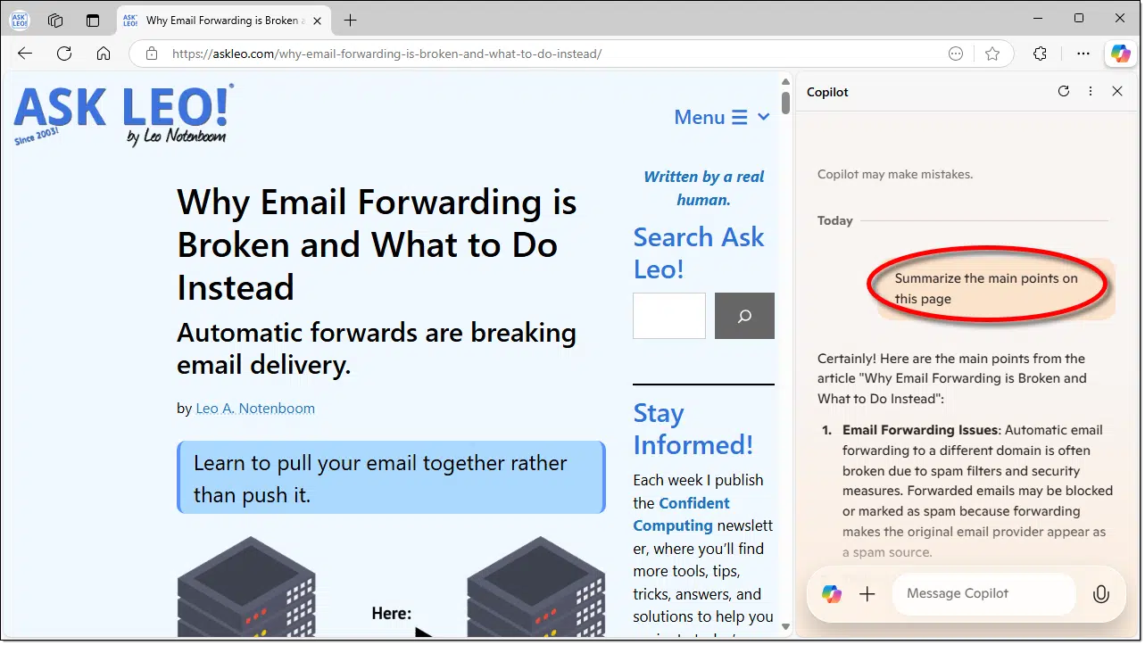The width and height of the screenshot is (1145, 645).
Task: Click the Learn to pull your email callout
Action: (x=391, y=477)
